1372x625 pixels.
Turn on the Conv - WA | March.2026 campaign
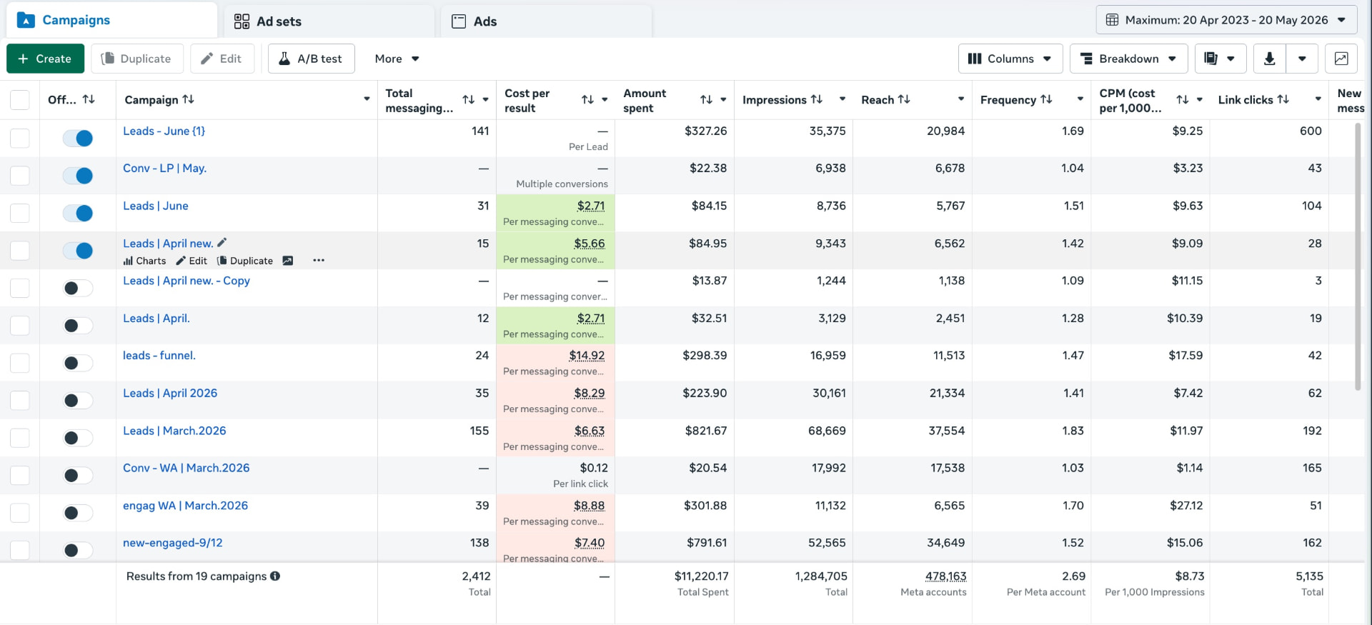click(x=78, y=475)
